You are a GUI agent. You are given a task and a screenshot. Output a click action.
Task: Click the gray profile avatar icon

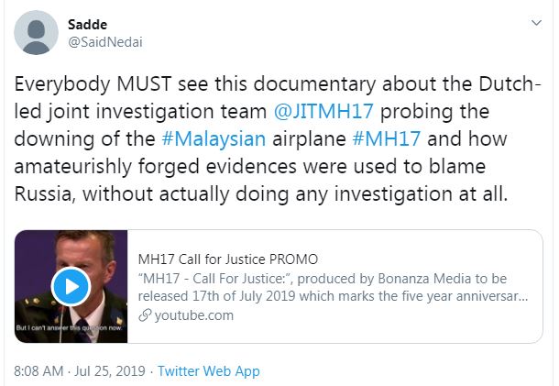(x=38, y=33)
